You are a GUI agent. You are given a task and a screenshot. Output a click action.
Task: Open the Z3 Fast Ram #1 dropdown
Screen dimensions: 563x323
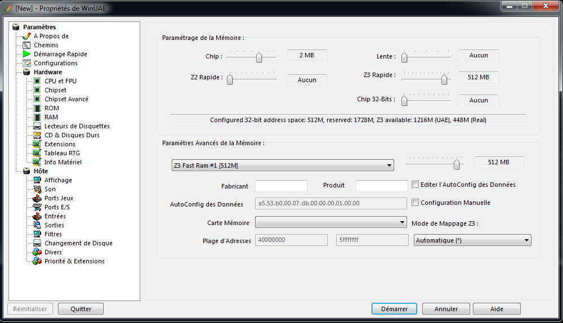pos(283,165)
